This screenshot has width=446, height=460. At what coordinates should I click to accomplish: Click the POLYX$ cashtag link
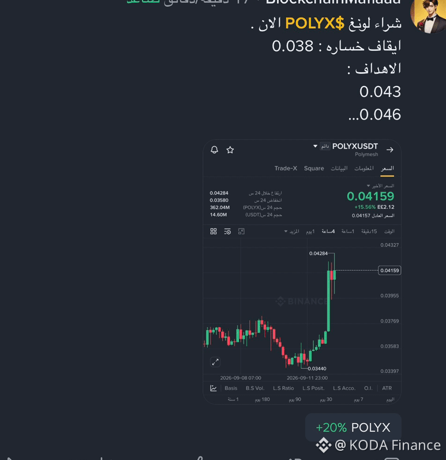pos(314,23)
